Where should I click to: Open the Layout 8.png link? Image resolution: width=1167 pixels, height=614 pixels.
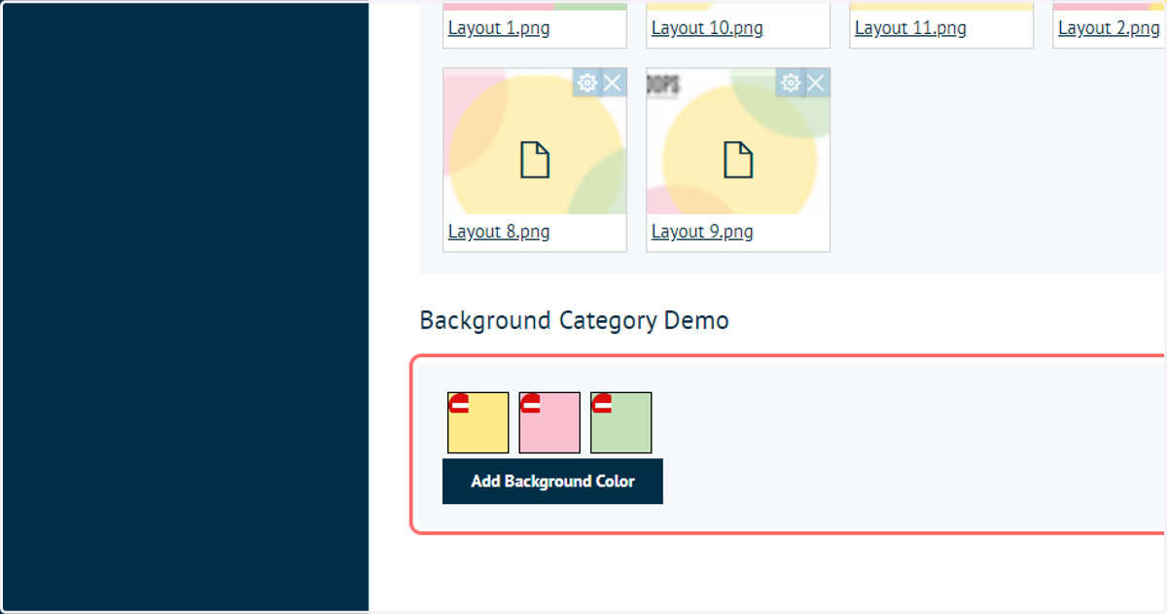pyautogui.click(x=499, y=232)
